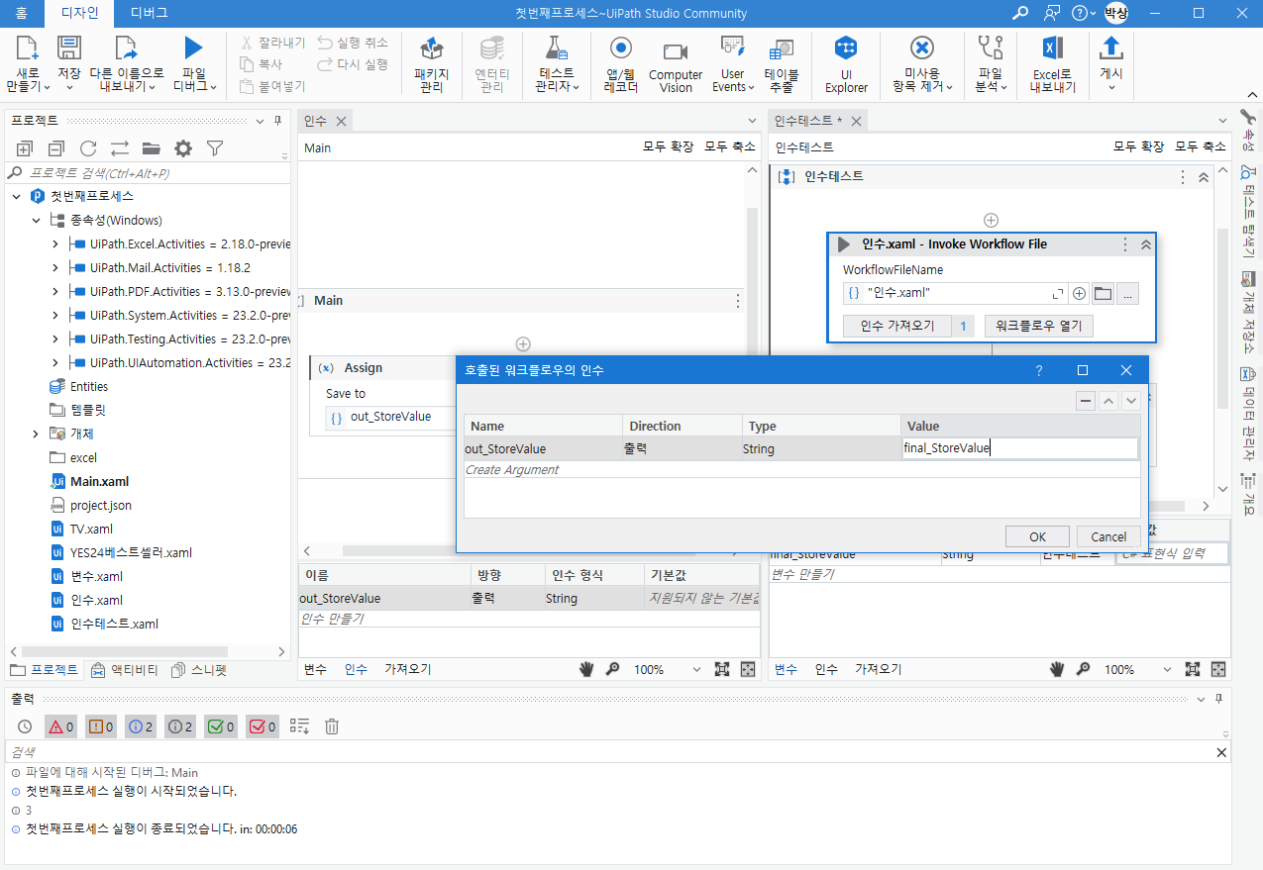Screen dimensions: 1263x870
Task: Toggle green passed filter in output
Action: pos(220,726)
